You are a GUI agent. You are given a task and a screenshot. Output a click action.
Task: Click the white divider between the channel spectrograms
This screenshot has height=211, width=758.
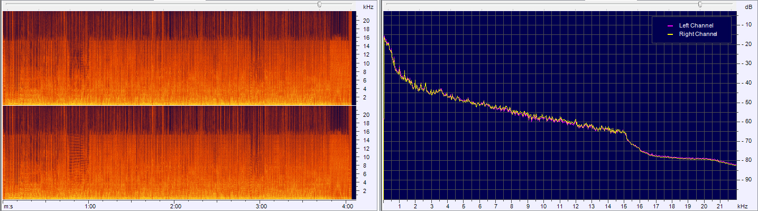pos(178,105)
